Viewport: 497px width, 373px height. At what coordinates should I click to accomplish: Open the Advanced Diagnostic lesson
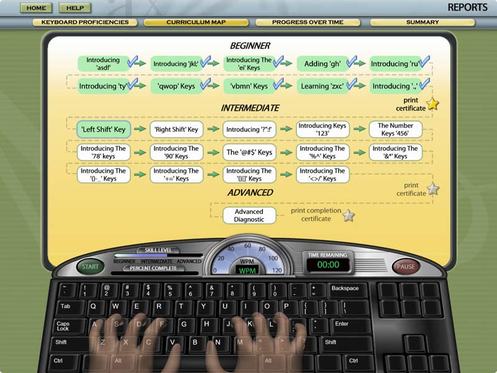(250, 215)
